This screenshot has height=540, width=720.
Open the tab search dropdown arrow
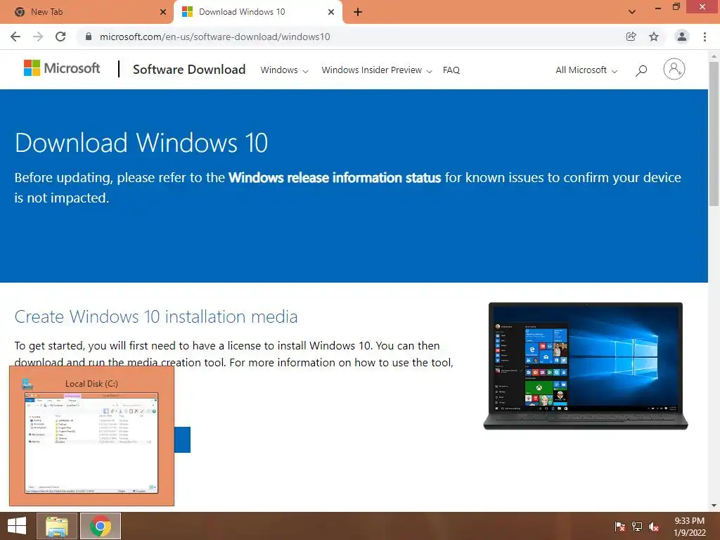(632, 12)
